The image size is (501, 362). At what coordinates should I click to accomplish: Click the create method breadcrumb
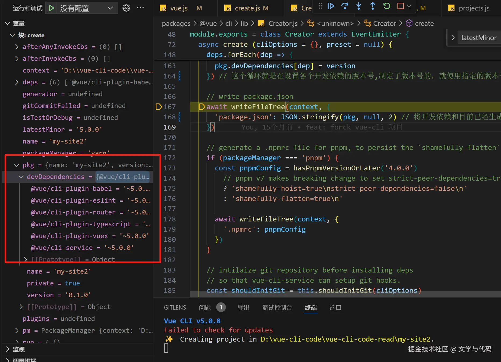(424, 23)
